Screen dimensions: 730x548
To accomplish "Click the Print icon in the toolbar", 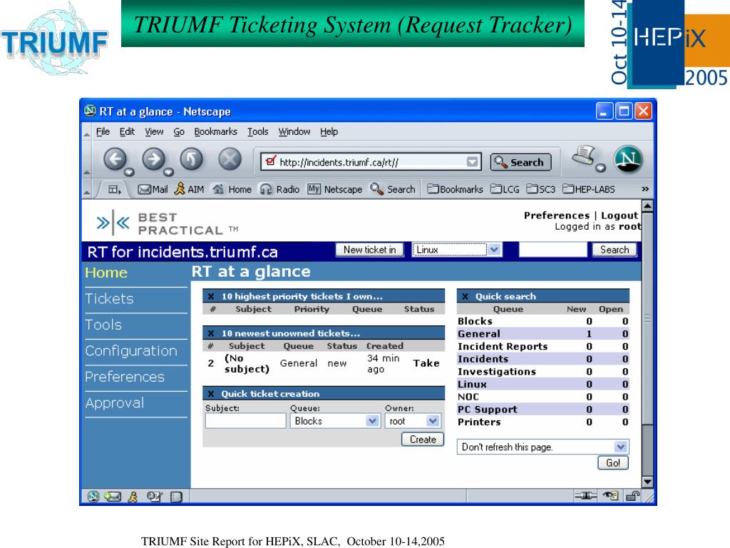I will click(x=585, y=156).
